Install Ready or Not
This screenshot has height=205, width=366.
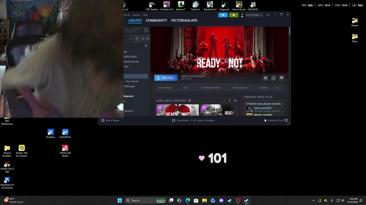(166, 78)
